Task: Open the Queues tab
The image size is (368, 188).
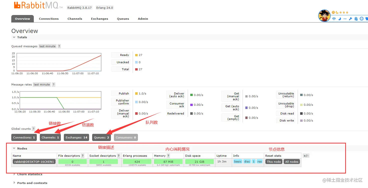Action: [123, 19]
